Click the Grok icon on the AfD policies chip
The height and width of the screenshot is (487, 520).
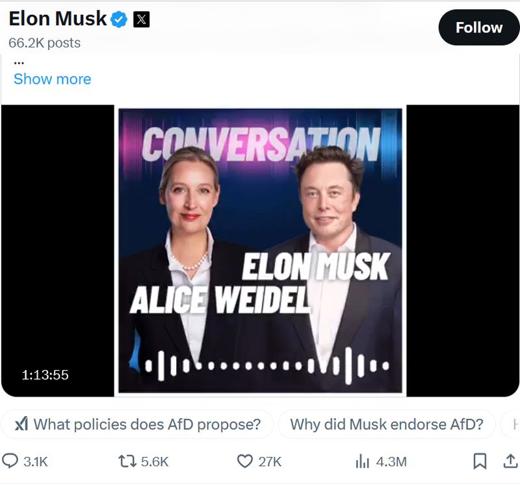tap(21, 425)
